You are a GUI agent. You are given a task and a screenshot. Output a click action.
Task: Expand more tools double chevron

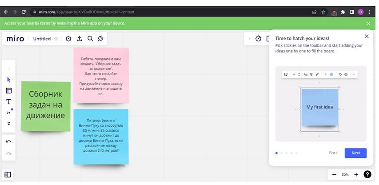[8, 113]
